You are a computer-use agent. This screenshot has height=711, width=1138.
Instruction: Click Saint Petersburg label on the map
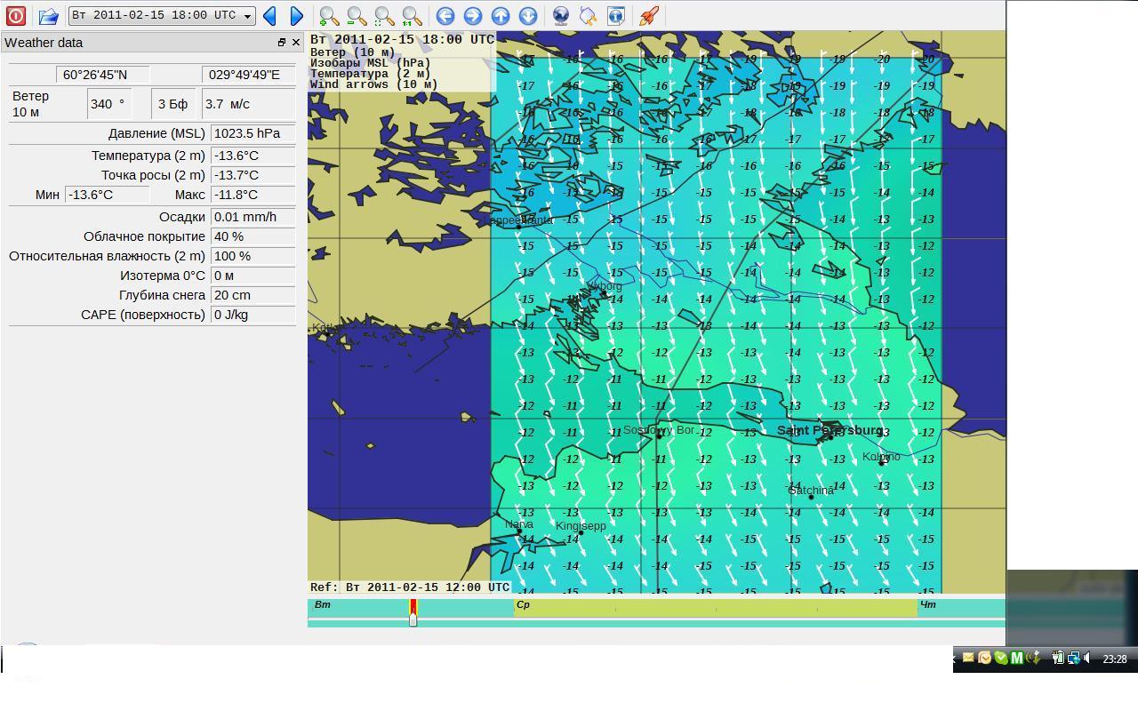829,430
